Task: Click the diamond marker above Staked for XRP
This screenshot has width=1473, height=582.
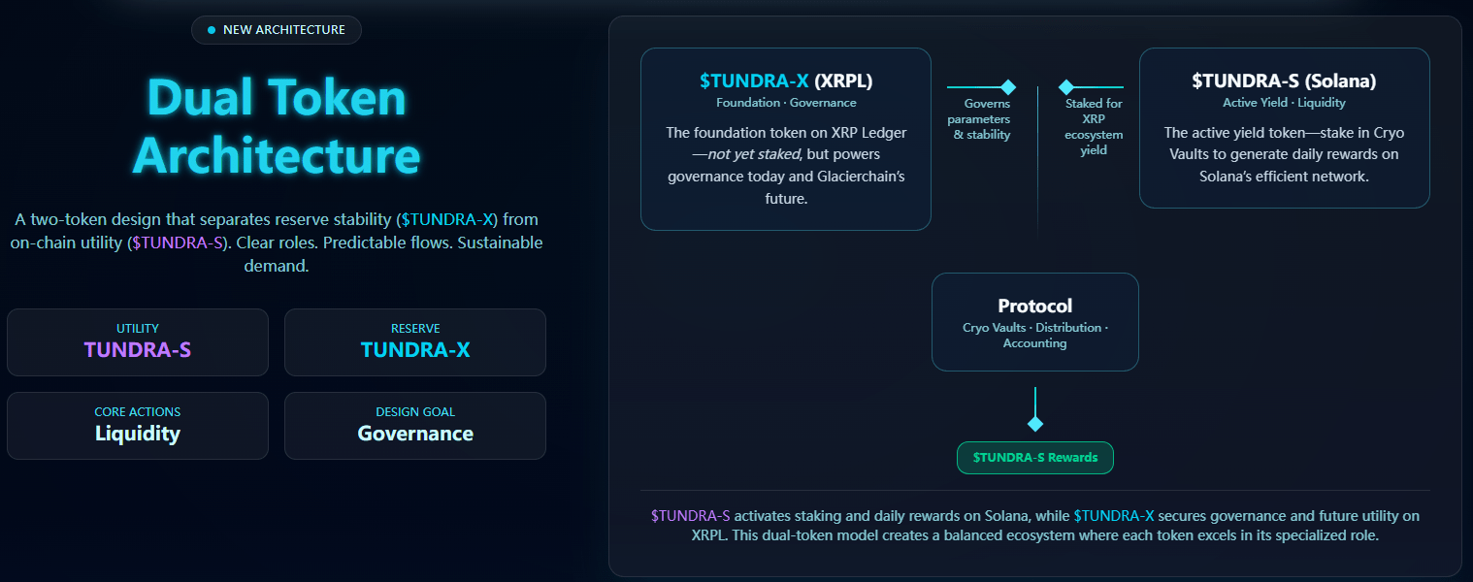Action: click(x=1065, y=87)
